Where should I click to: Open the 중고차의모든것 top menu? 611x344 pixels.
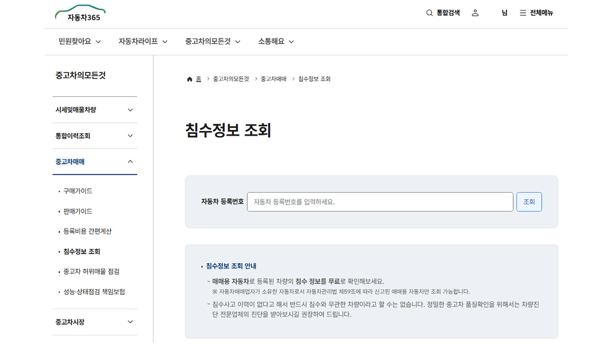(x=213, y=42)
